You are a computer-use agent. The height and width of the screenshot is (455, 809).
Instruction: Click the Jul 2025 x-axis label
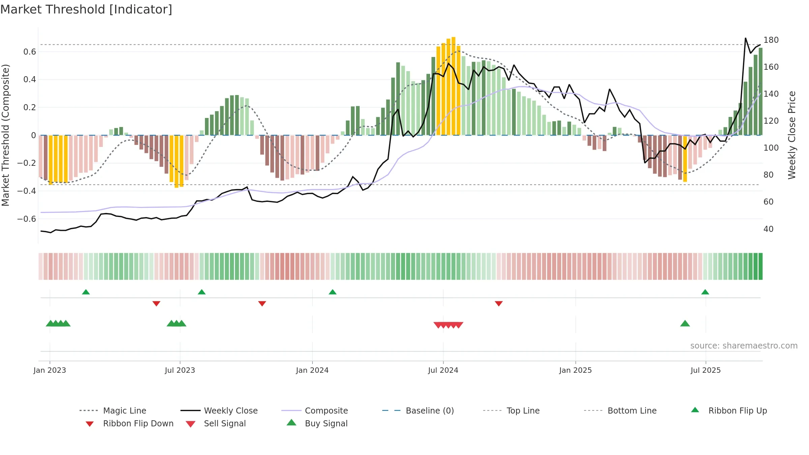[x=706, y=370]
